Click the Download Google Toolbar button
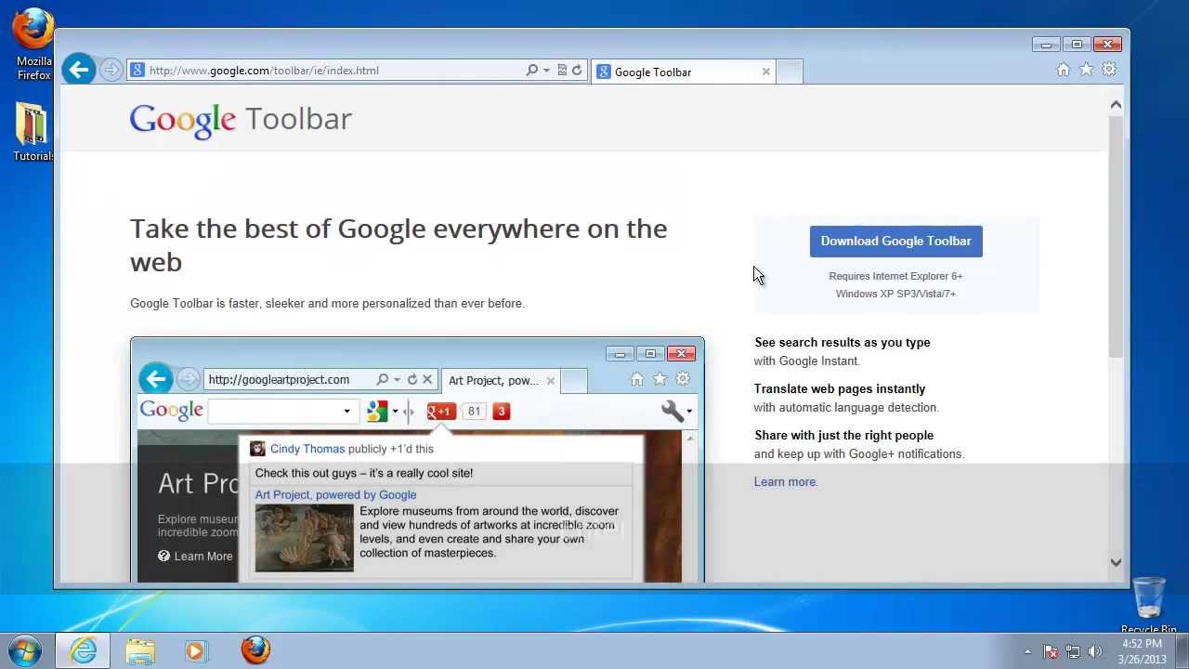 895,242
